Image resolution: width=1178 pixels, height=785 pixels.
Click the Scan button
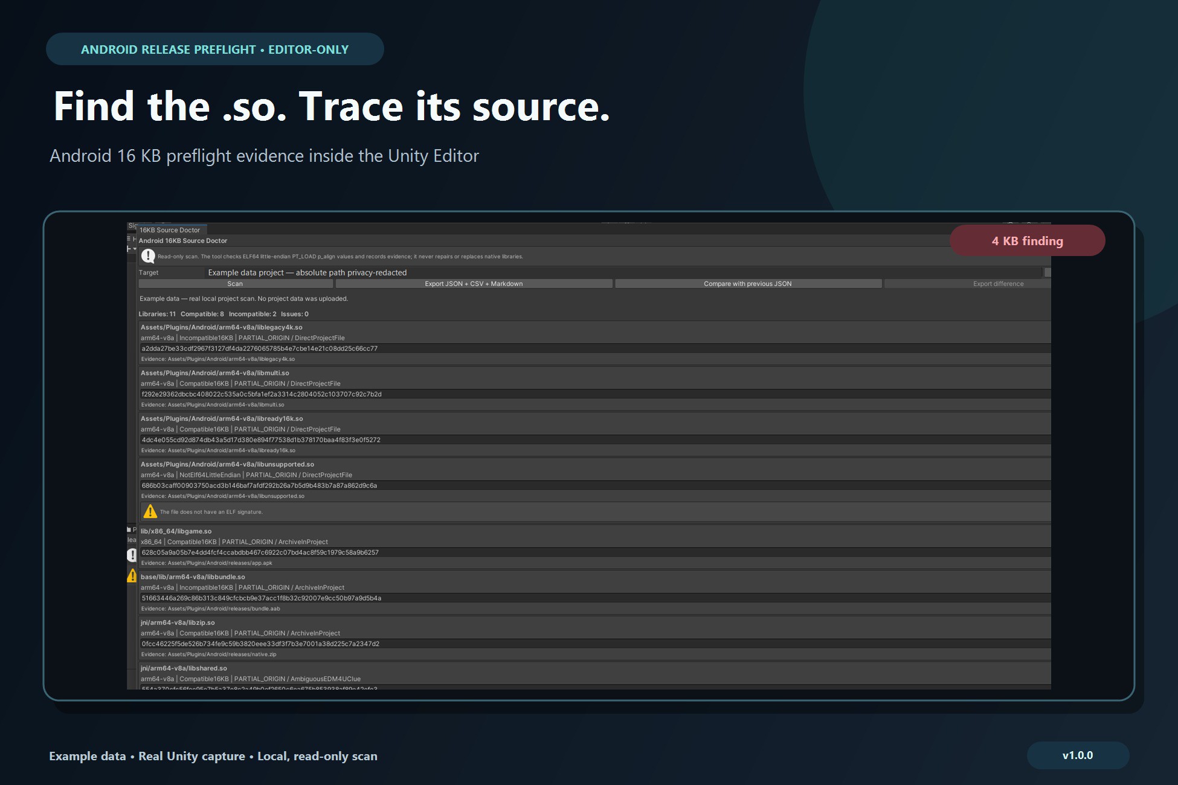click(235, 284)
